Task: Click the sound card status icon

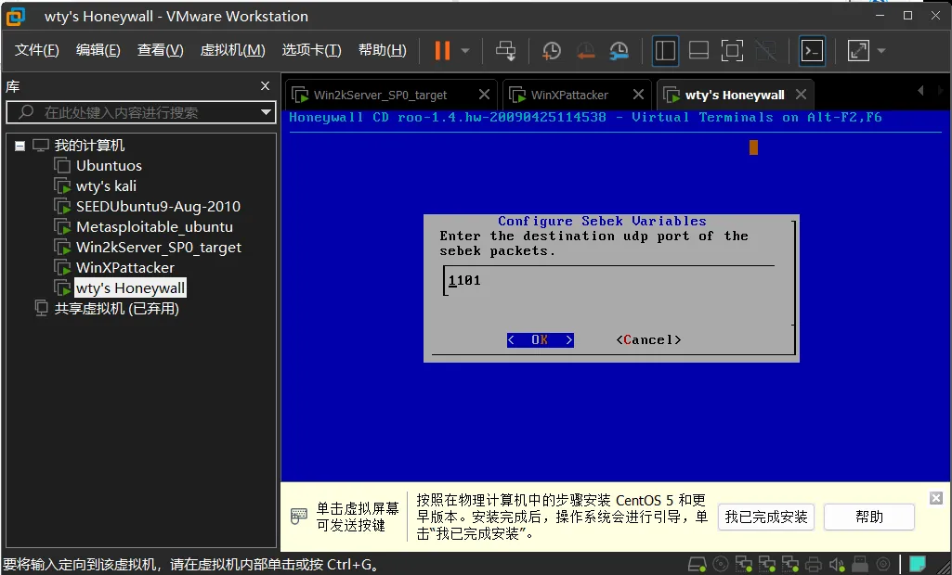Action: point(837,564)
